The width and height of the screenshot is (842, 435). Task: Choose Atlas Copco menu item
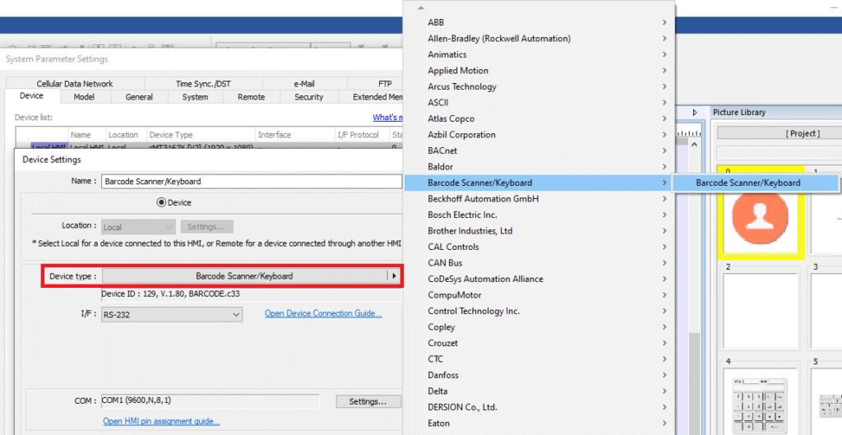pos(539,118)
